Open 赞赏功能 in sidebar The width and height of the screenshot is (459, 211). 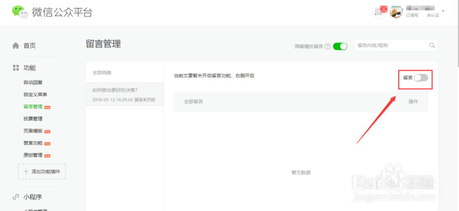pos(33,143)
